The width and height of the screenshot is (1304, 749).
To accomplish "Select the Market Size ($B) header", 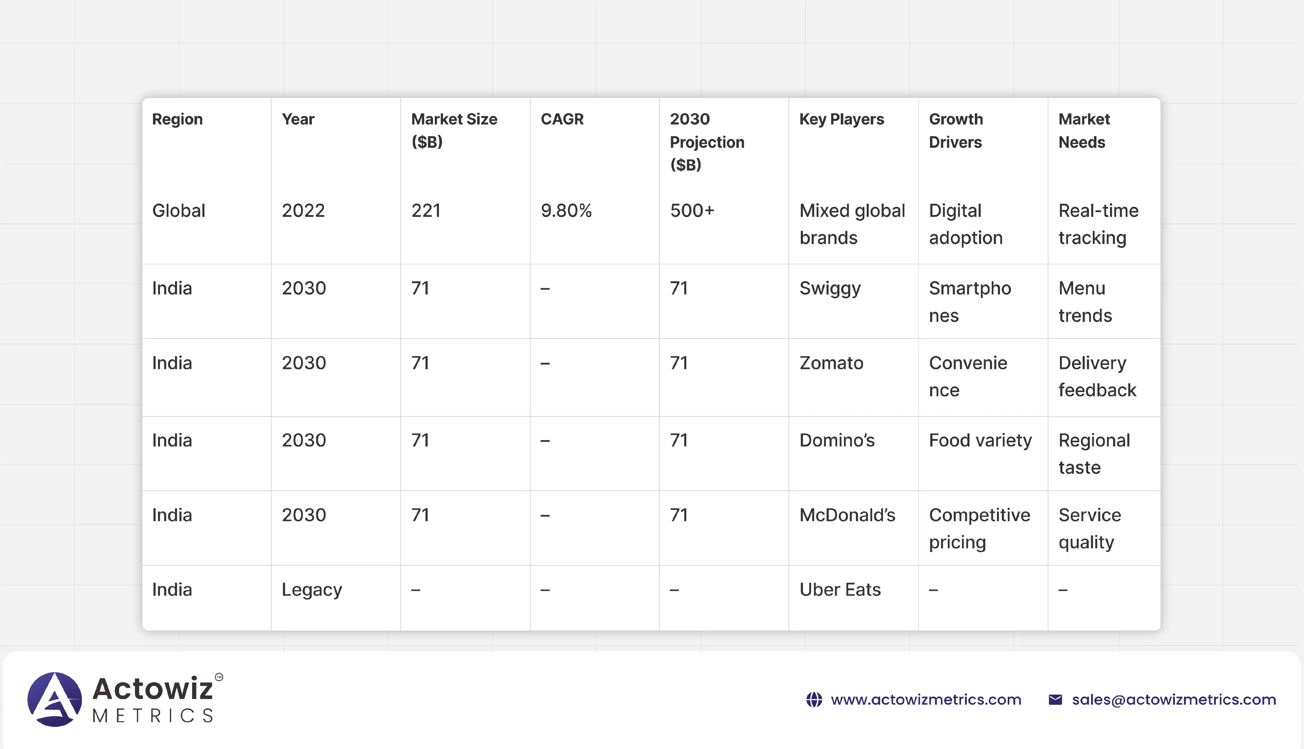I will point(454,130).
